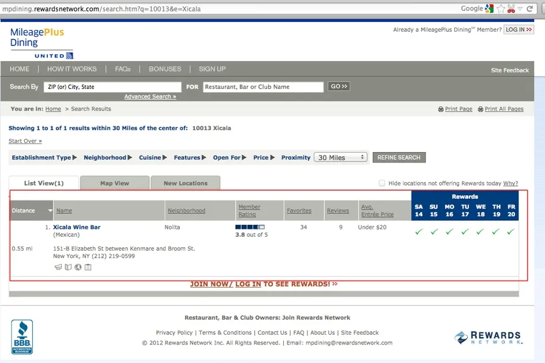Screen dimensions: 545x363
Task: Click the Start Over link
Action: click(x=25, y=141)
